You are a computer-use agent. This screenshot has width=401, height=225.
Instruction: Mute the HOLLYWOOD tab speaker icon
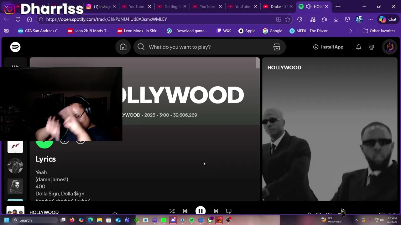tap(309, 7)
